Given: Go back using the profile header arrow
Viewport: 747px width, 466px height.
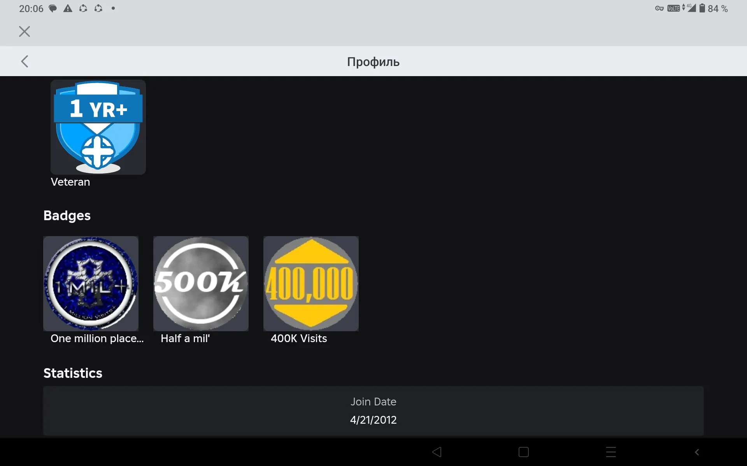Looking at the screenshot, I should 25,61.
